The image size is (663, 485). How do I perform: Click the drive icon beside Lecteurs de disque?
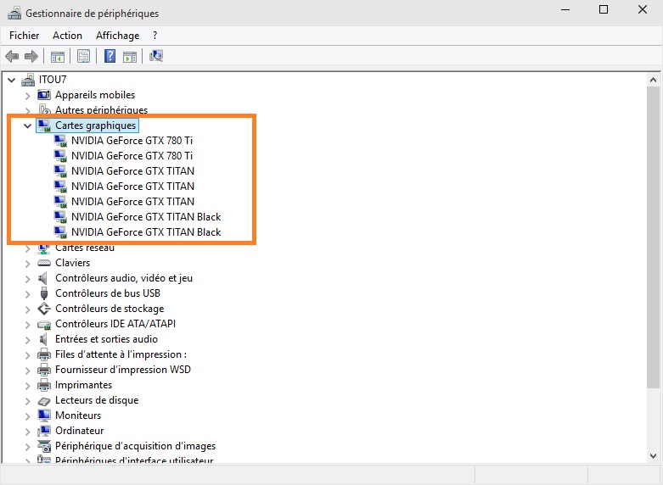(44, 401)
